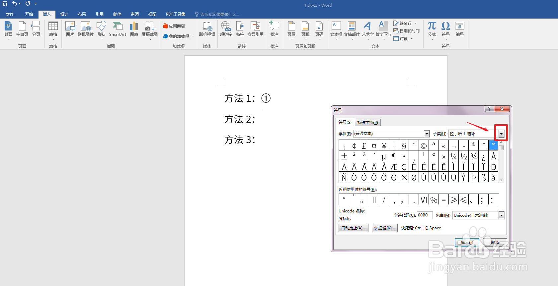Expand the Font (字体) dropdown
This screenshot has width=558, height=286.
click(427, 134)
